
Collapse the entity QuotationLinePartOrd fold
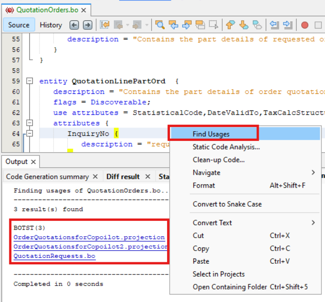pos(29,81)
